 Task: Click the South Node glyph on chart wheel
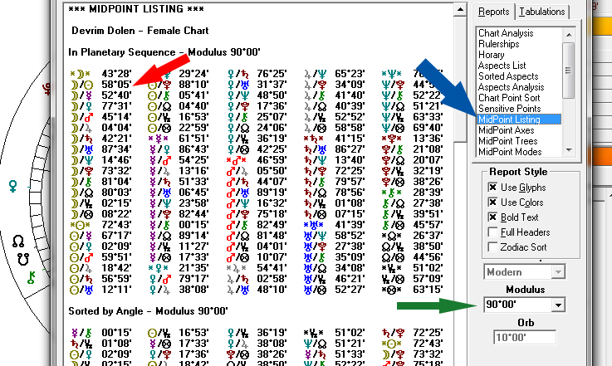[23, 259]
